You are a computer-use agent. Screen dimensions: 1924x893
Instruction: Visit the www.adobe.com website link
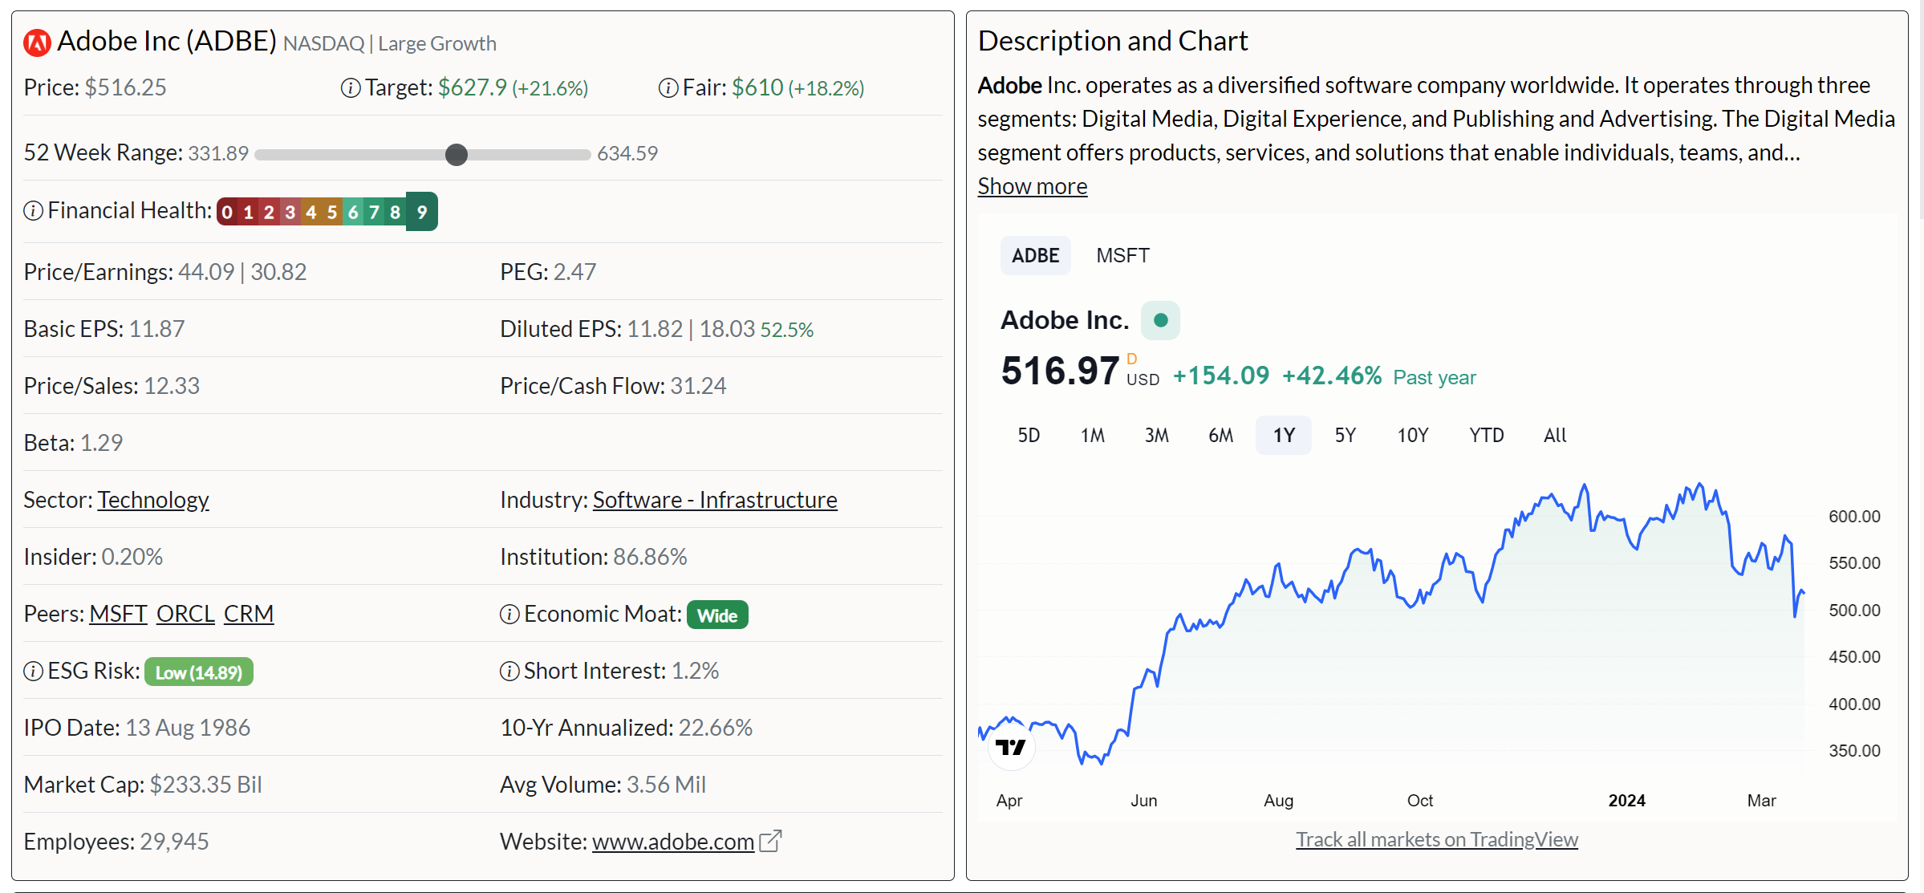(x=673, y=842)
